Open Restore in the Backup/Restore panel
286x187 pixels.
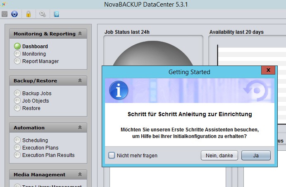27,108
